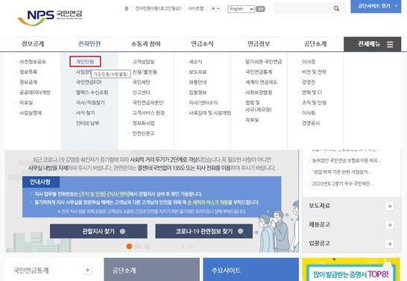Select the second carousel indicator dot
Image resolution: width=407 pixels, height=281 pixels.
[138, 246]
